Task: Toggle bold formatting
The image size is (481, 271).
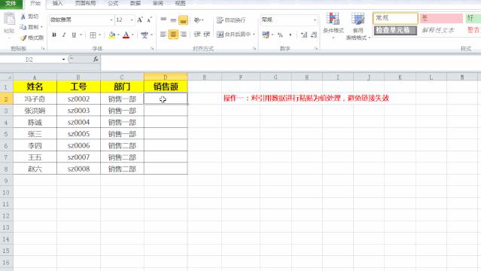Action: 54,35
